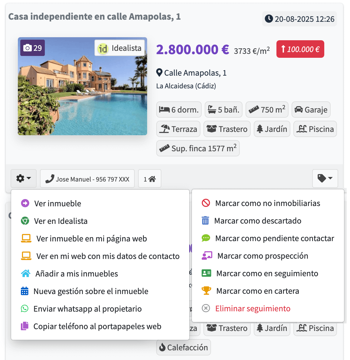
Task: Choose Eliminar seguimiento option
Action: 253,309
